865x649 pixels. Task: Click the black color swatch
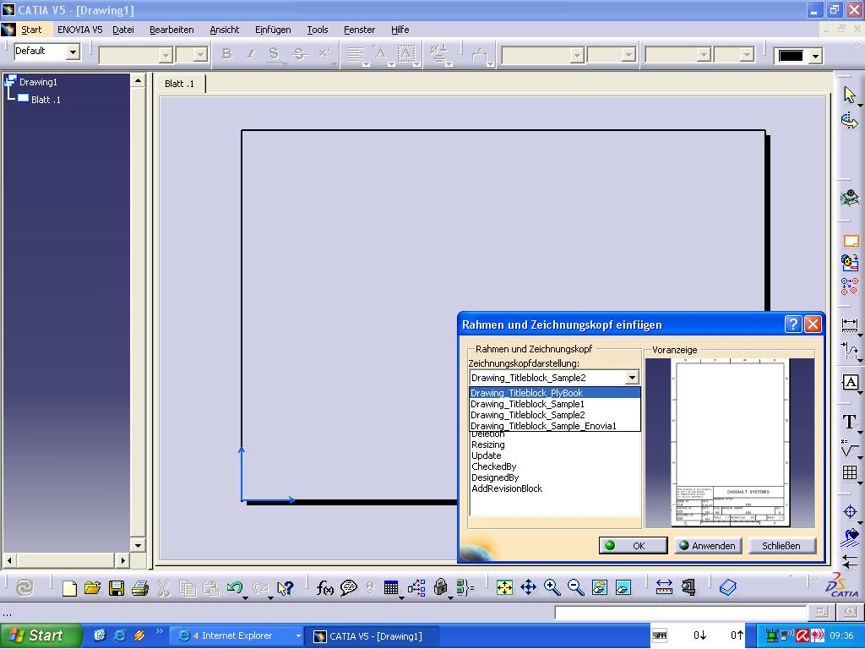pyautogui.click(x=791, y=56)
